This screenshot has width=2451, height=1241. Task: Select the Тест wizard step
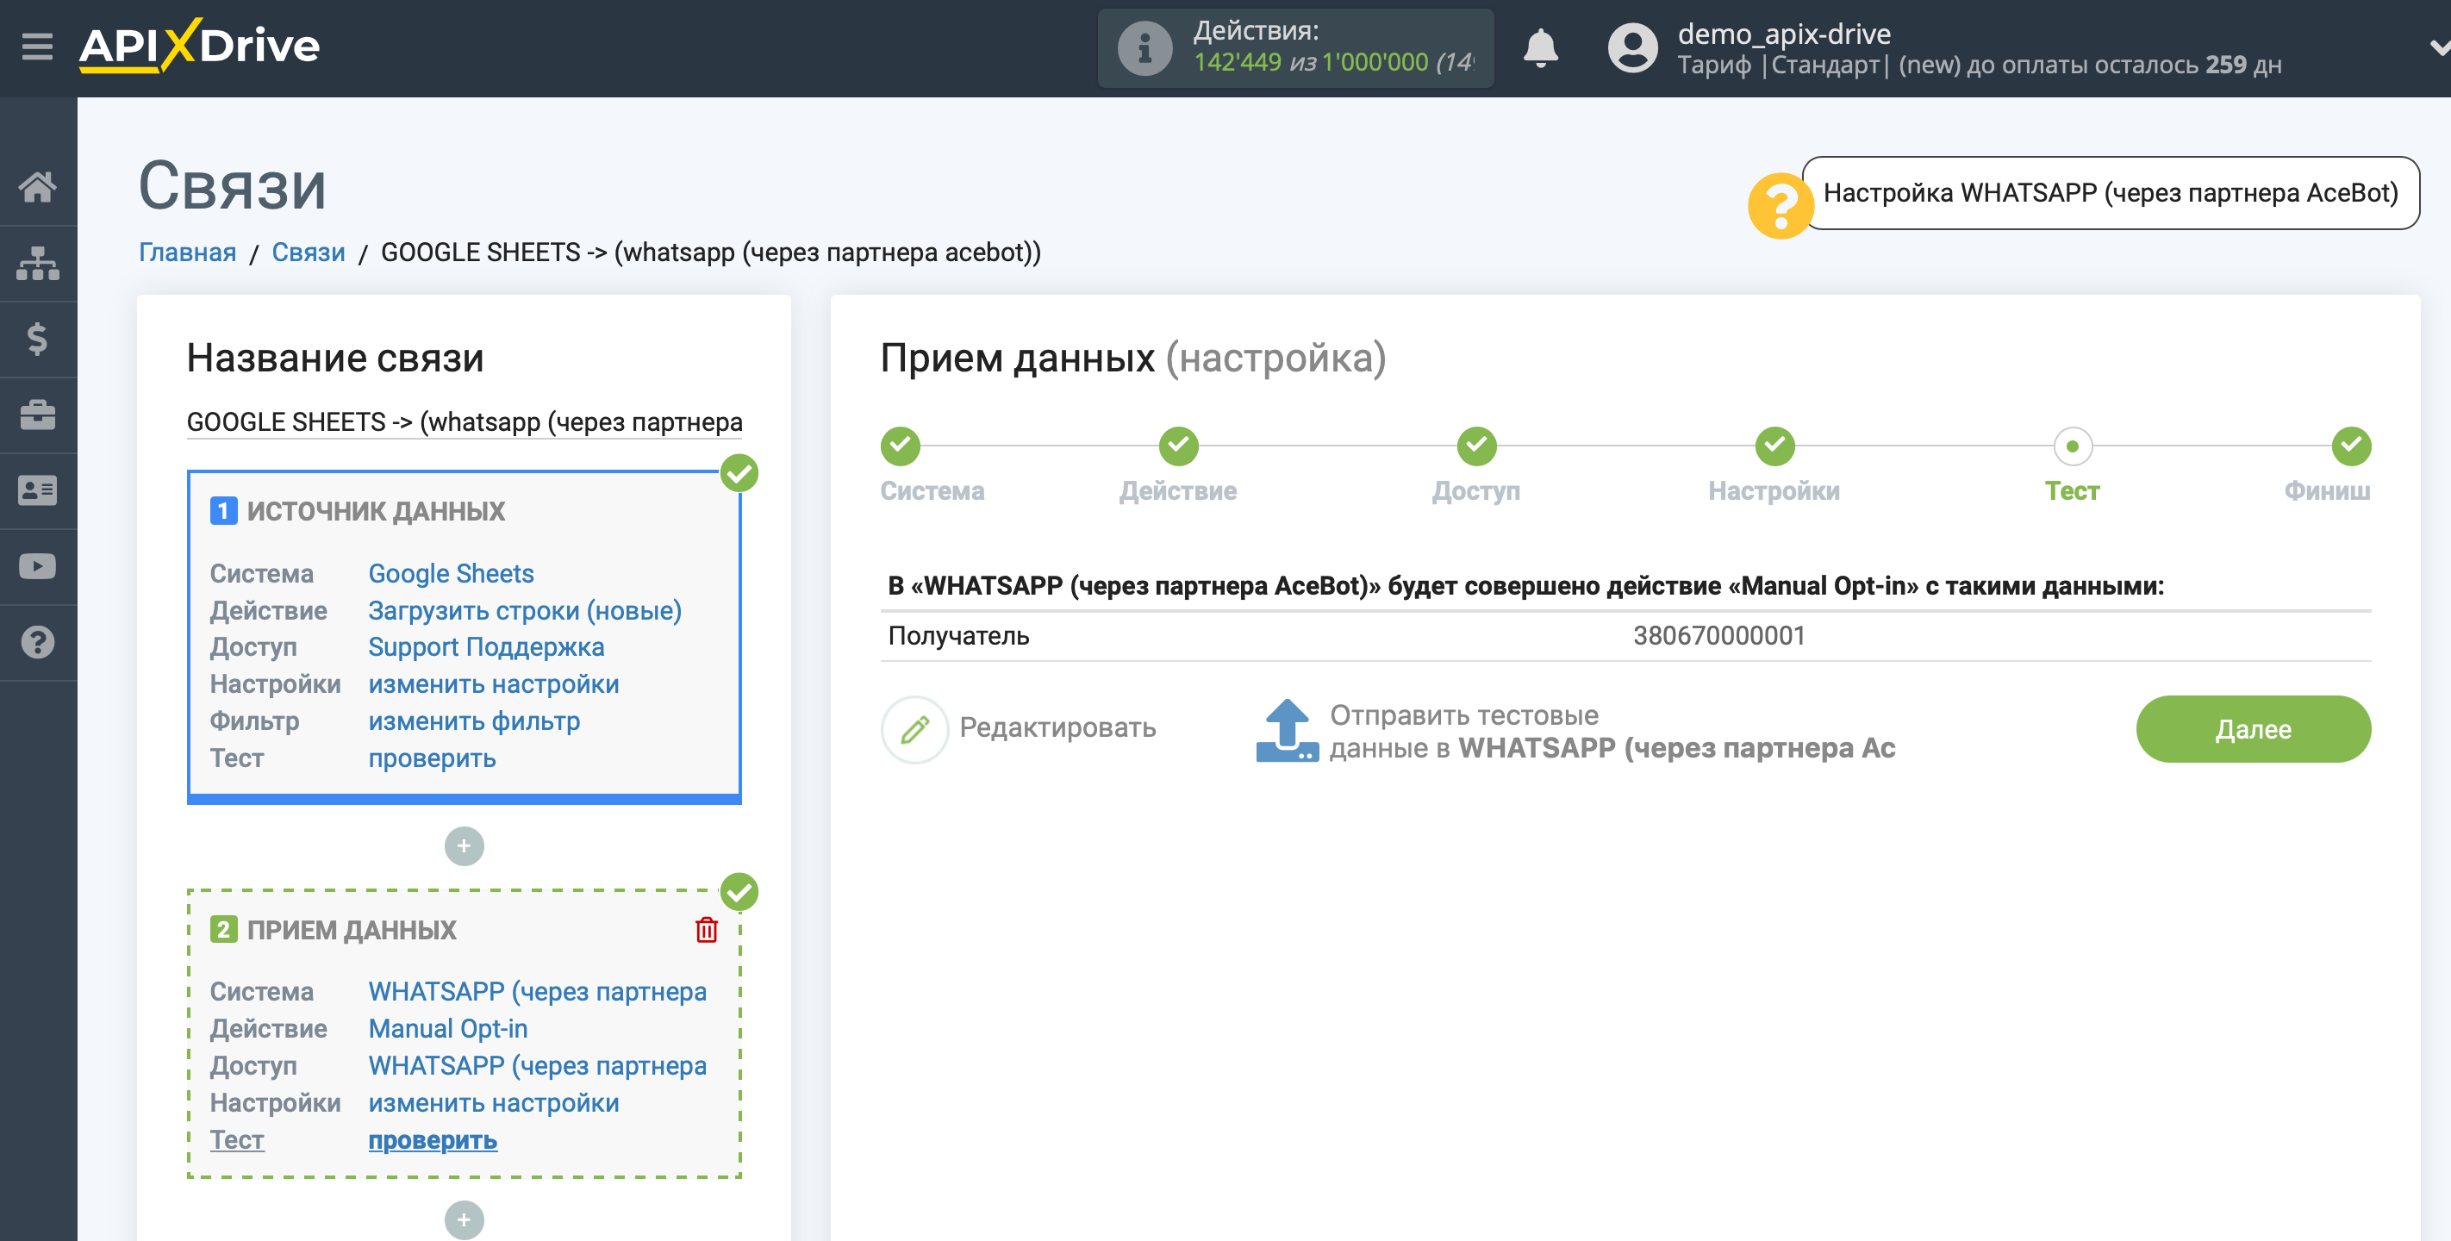click(2073, 446)
